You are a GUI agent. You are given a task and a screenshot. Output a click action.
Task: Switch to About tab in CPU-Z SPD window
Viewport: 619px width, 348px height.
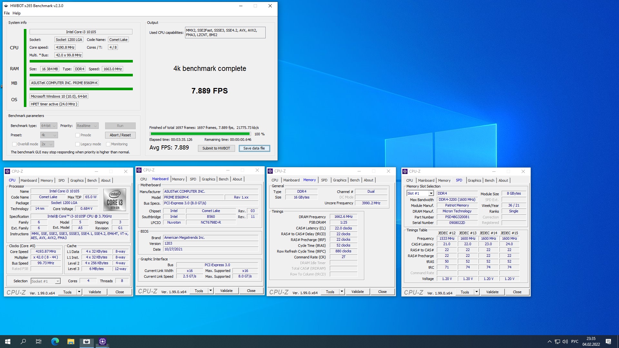503,180
